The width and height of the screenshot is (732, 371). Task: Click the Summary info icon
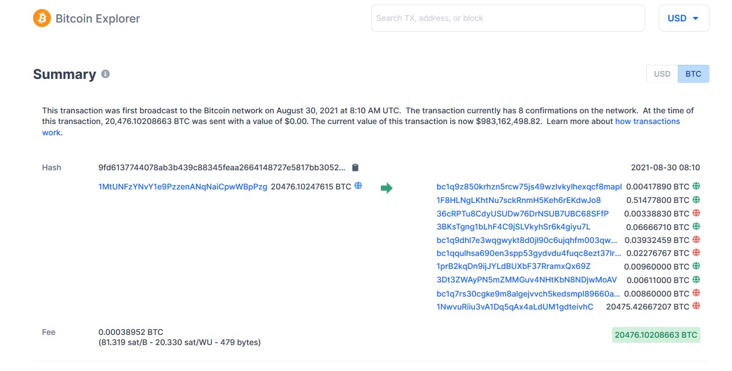[x=105, y=74]
